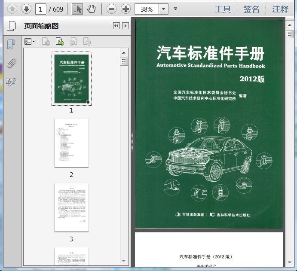Click page label 2 under thumbnail
Screen dimensions: 297x271
(x=71, y=174)
